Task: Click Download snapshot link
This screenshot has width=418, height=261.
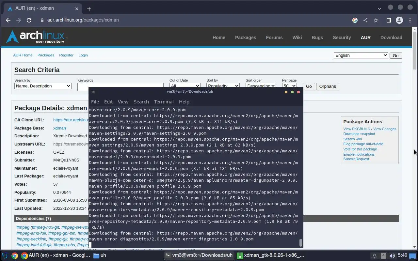Action: (x=359, y=134)
